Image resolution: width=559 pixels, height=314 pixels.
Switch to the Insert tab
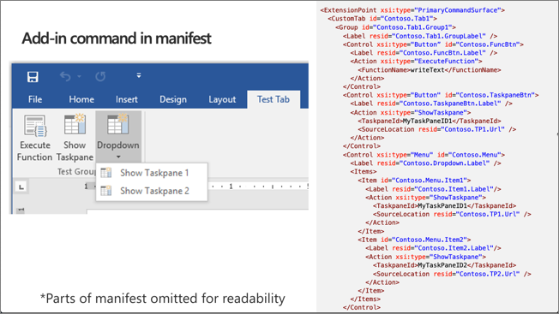tap(127, 99)
